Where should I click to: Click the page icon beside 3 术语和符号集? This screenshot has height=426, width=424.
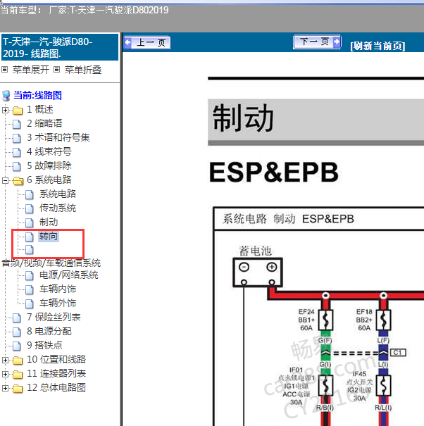(17, 139)
